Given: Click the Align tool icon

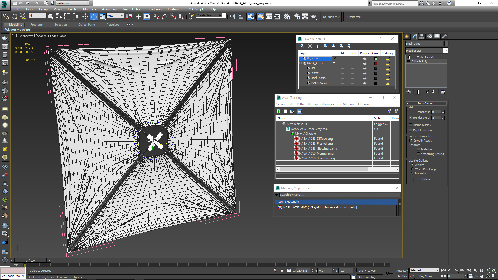Looking at the screenshot, I should [x=241, y=17].
